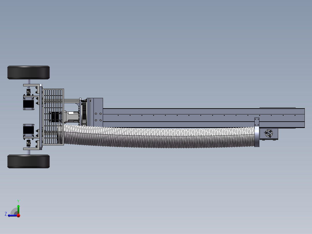Select the corrugated flexible hose
The image size is (312, 234).
click(159, 138)
